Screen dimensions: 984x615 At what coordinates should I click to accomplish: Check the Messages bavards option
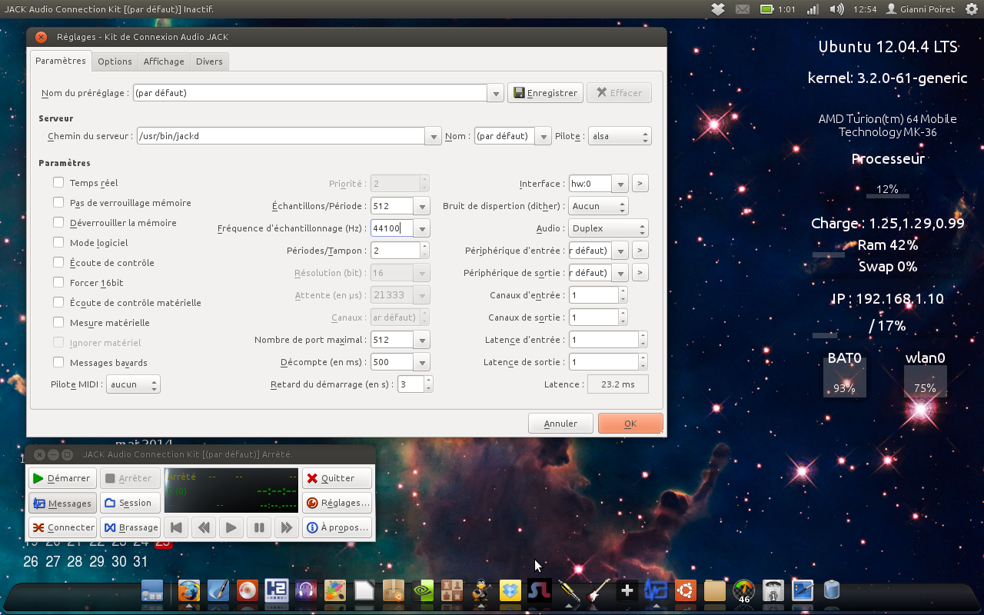point(58,362)
